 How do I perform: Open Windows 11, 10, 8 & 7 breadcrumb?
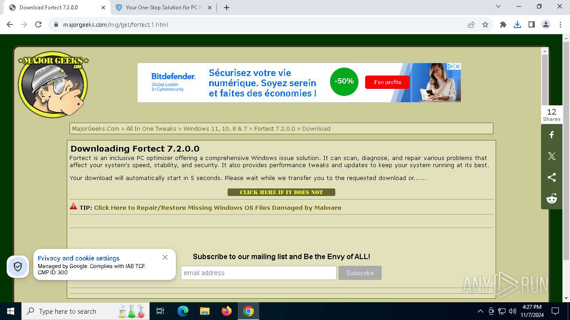(215, 128)
